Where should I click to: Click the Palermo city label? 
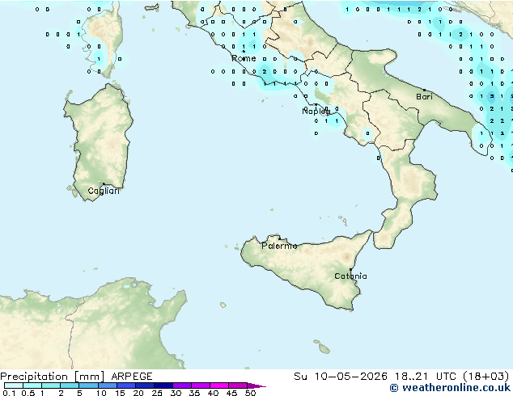(x=279, y=246)
